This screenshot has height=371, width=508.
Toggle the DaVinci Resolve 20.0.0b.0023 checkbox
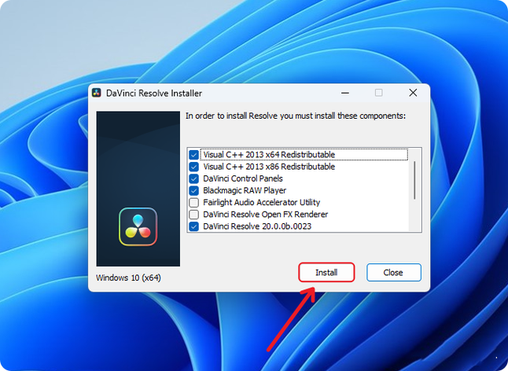click(193, 226)
